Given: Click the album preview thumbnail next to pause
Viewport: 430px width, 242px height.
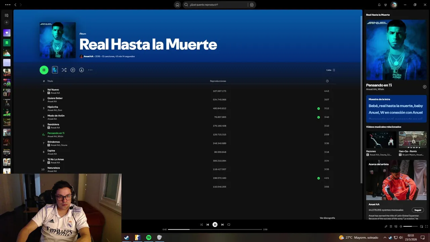Looking at the screenshot, I should coord(55,70).
